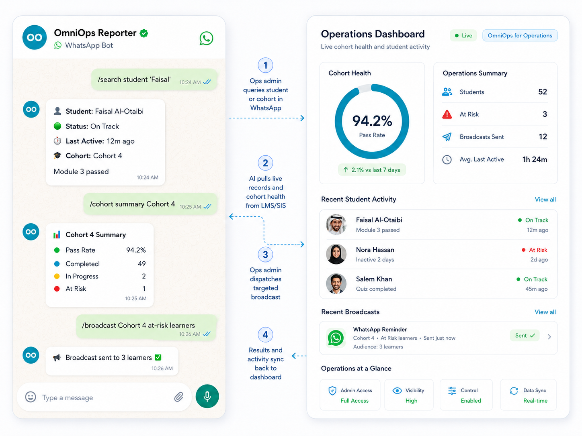Click the verified badge beside OmniOps Reporter
582x436 pixels.
144,33
